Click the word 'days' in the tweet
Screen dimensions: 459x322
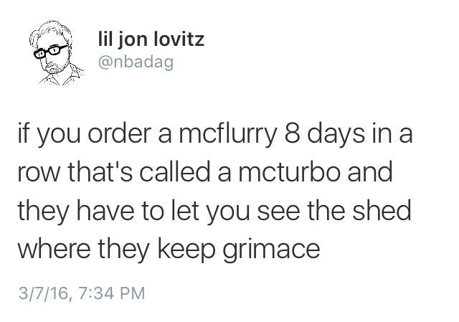pyautogui.click(x=332, y=136)
